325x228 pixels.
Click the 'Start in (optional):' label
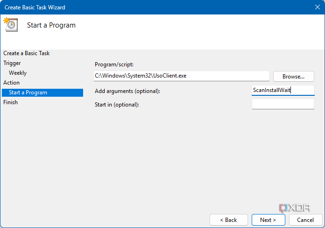pos(117,105)
